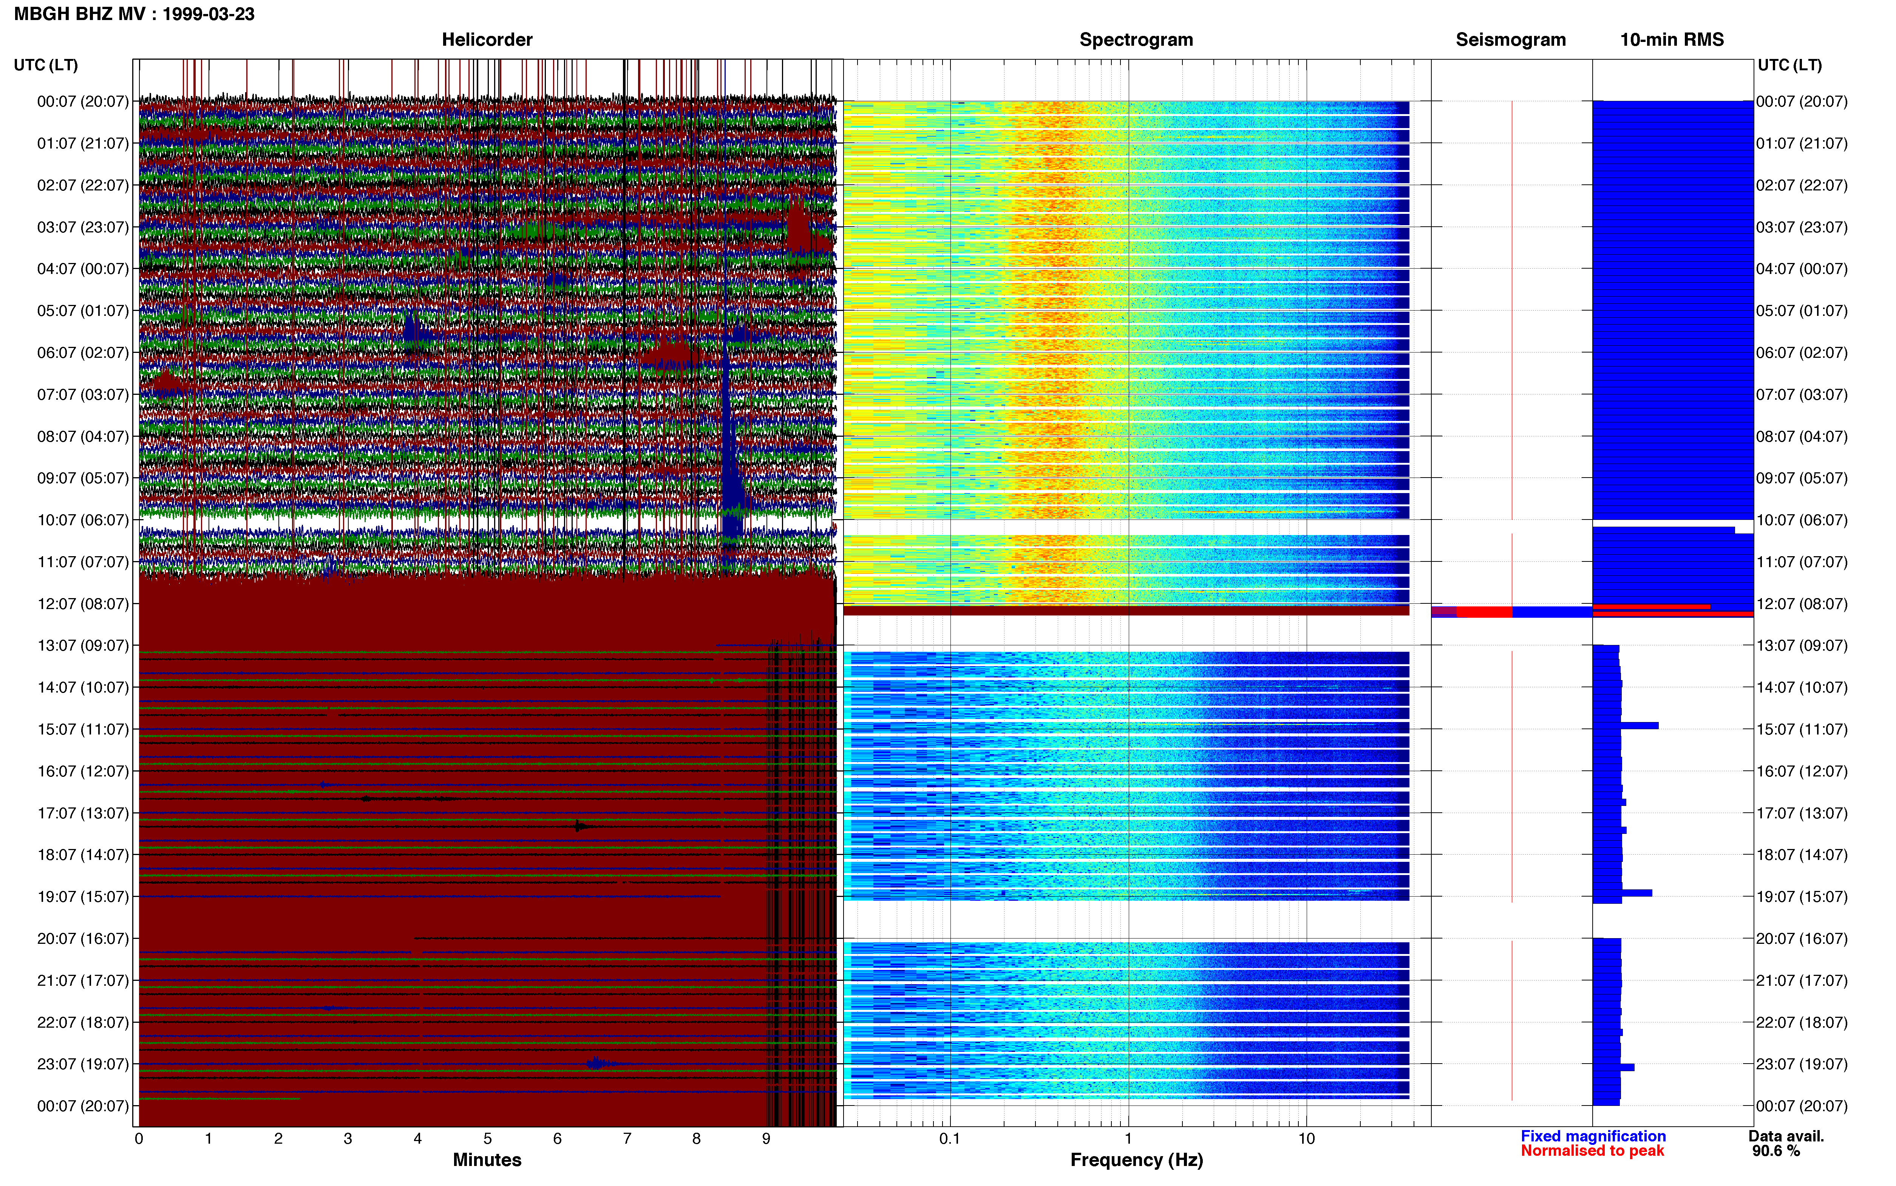The height and width of the screenshot is (1186, 1896).
Task: Click the left '15:07 (11:07)' time label
Action: (82, 730)
